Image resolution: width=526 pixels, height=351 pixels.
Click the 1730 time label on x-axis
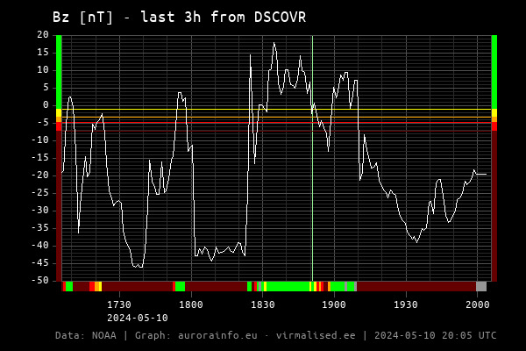click(119, 304)
